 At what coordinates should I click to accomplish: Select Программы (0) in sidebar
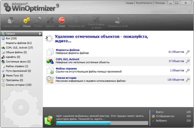[x=22, y=80]
